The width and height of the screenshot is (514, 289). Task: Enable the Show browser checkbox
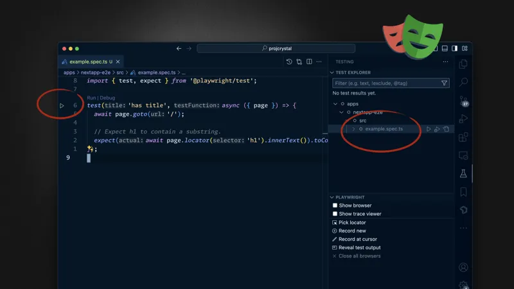coord(335,206)
